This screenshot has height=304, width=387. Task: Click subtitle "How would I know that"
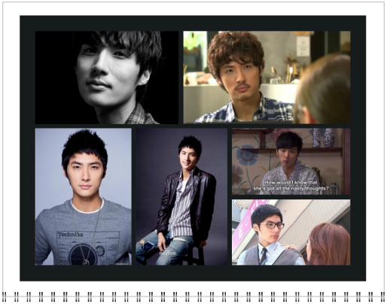coord(291,183)
